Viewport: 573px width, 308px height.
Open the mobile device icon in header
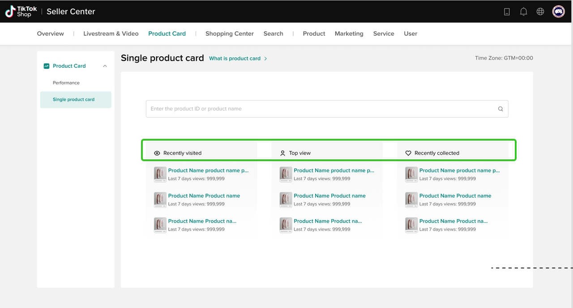tap(507, 12)
